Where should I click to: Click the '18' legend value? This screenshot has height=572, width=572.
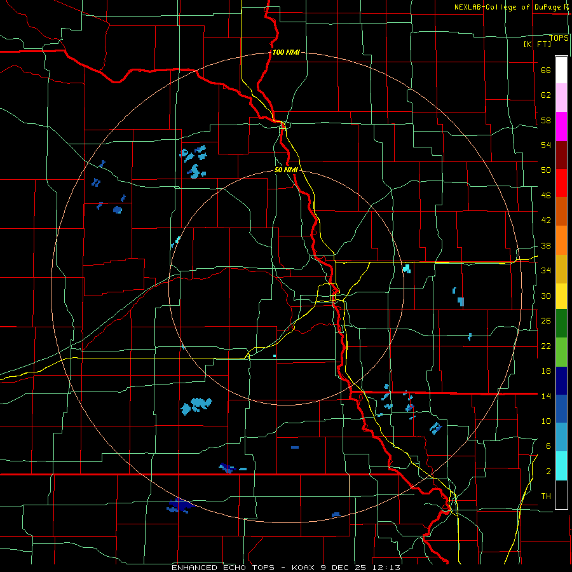[x=546, y=371]
